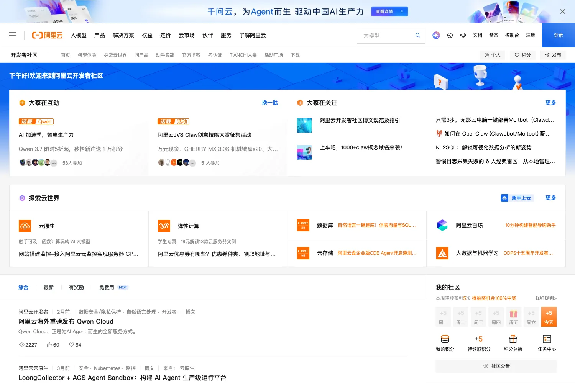Viewport: 575px width, 383px height.
Task: Open NL2SQL：解锁可视化数据分析的新姿势 article
Action: [483, 147]
